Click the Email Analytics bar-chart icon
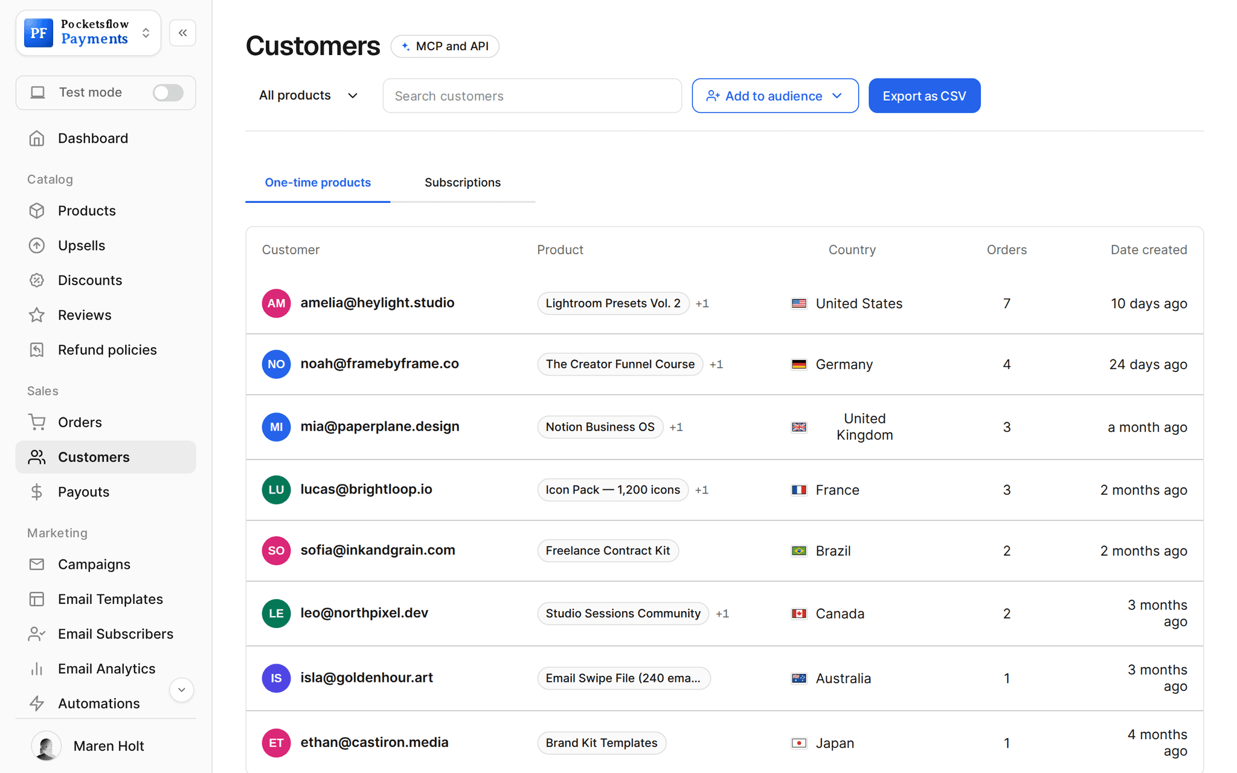The height and width of the screenshot is (773, 1237). coord(37,669)
